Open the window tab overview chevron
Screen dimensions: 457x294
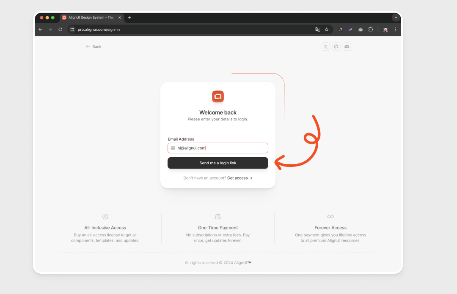click(x=396, y=17)
